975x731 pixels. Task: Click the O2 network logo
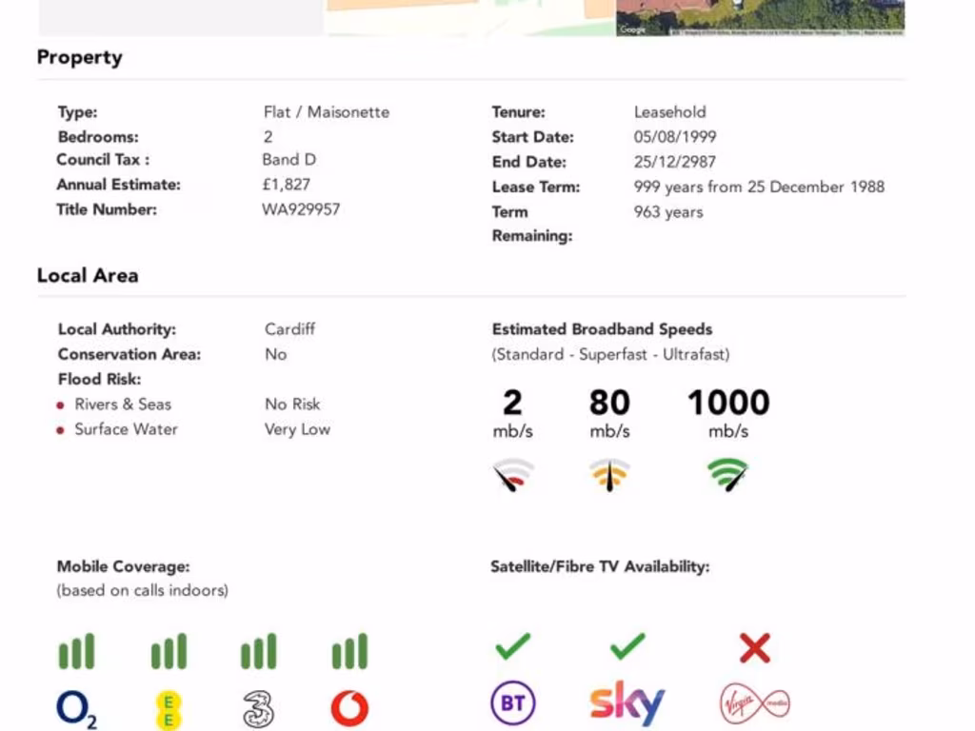coord(76,708)
